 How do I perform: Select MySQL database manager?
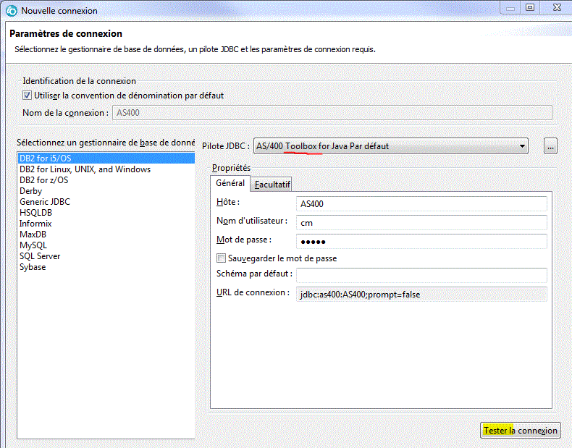pyautogui.click(x=106, y=245)
